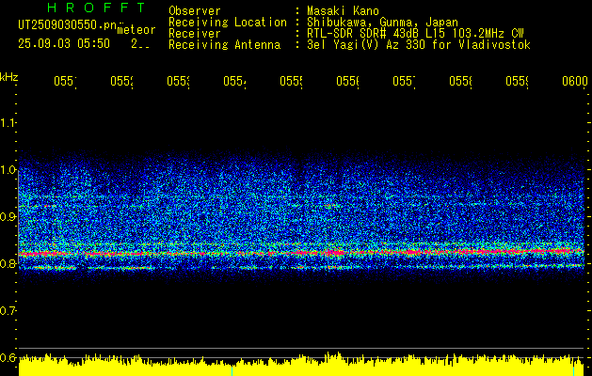Image resolution: width=592 pixels, height=376 pixels.
Task: Click the 0555 time marker
Action: pos(291,81)
